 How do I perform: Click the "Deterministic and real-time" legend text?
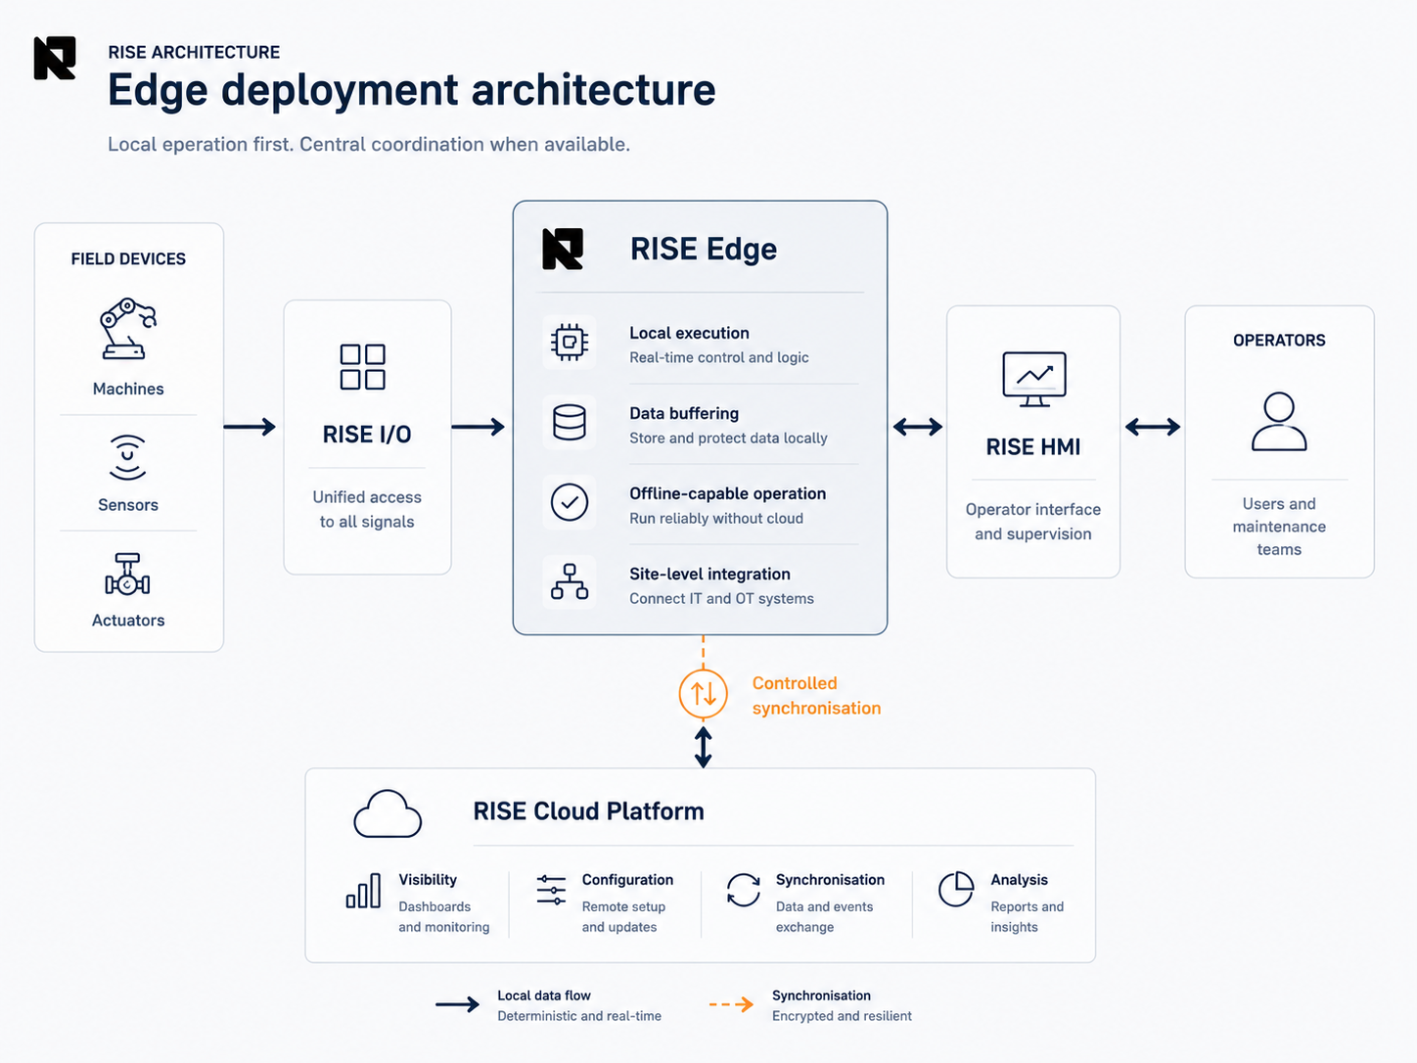click(x=579, y=1016)
